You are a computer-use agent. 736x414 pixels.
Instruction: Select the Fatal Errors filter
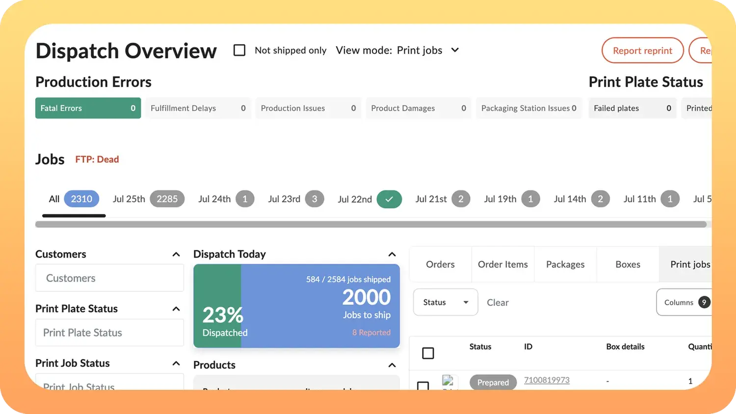click(88, 108)
